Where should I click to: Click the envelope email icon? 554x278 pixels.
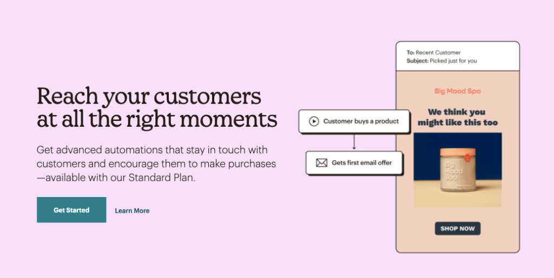click(321, 163)
